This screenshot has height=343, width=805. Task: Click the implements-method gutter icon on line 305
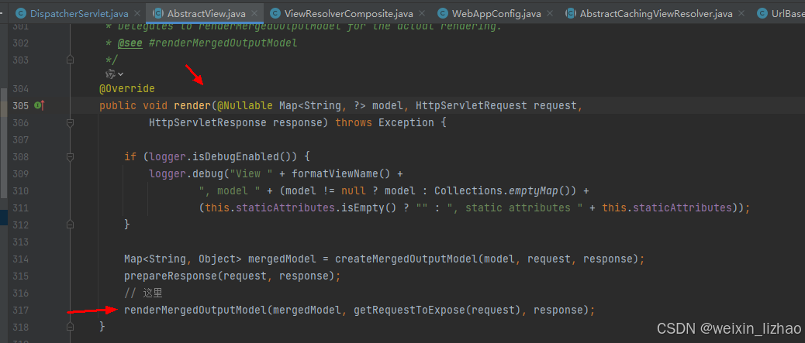39,105
